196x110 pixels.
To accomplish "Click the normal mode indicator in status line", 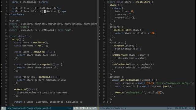I will tap(3, 108).
